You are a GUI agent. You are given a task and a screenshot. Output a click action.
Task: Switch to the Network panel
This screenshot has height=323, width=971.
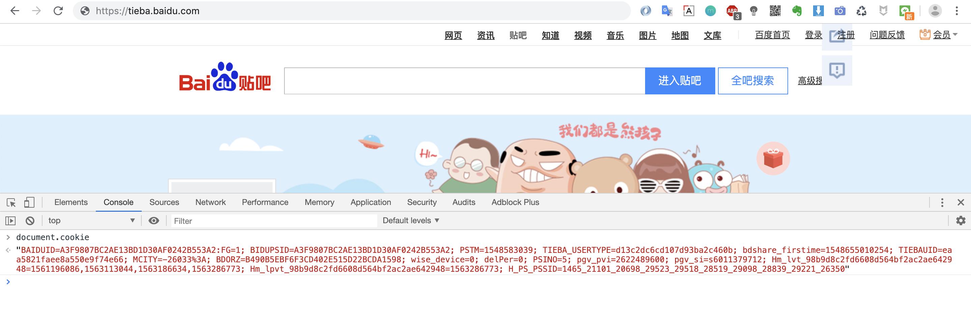[x=210, y=202]
